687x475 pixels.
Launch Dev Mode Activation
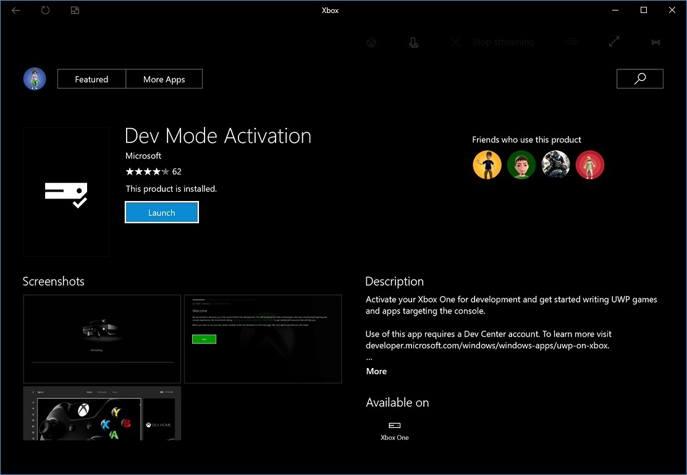click(x=161, y=212)
